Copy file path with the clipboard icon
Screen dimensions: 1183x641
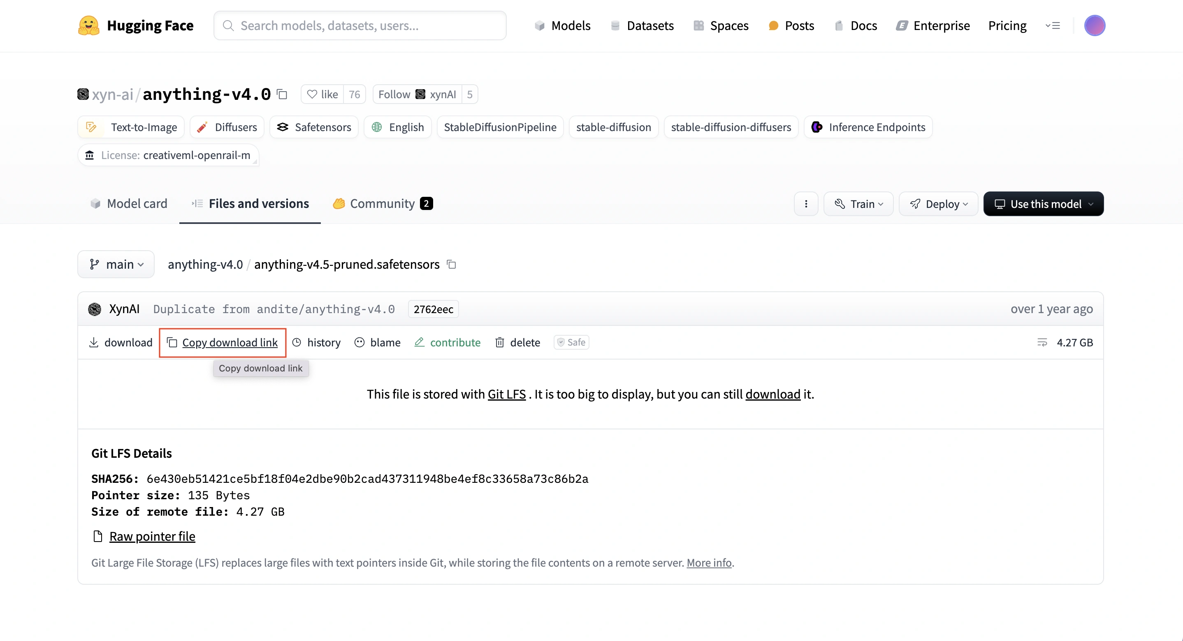pyautogui.click(x=451, y=264)
